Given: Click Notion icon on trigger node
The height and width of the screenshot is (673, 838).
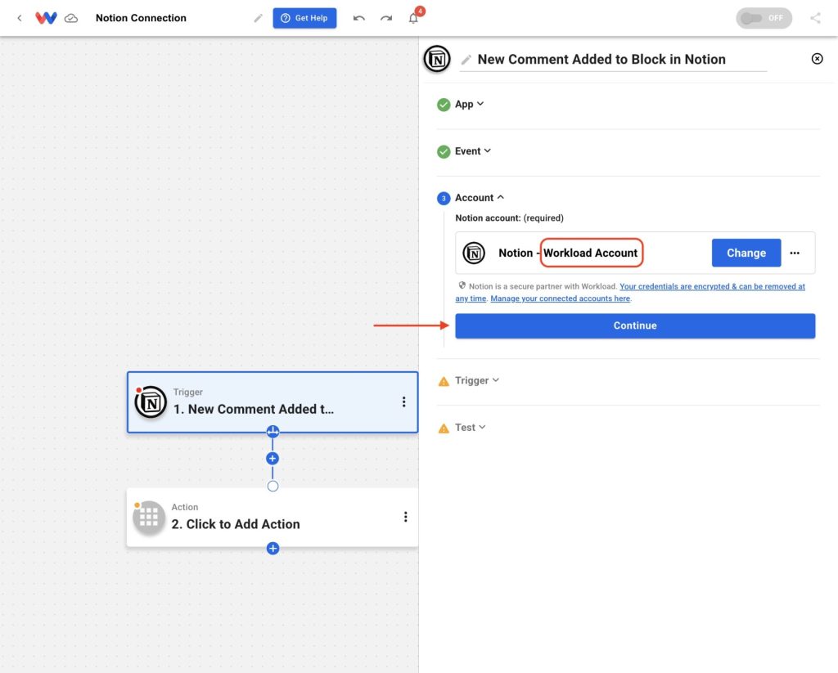Looking at the screenshot, I should [151, 402].
